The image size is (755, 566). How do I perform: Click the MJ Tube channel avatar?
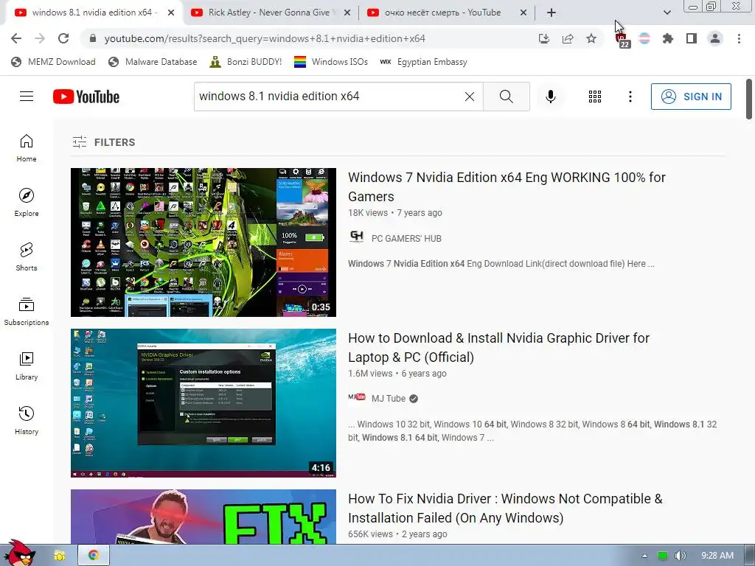(x=357, y=397)
